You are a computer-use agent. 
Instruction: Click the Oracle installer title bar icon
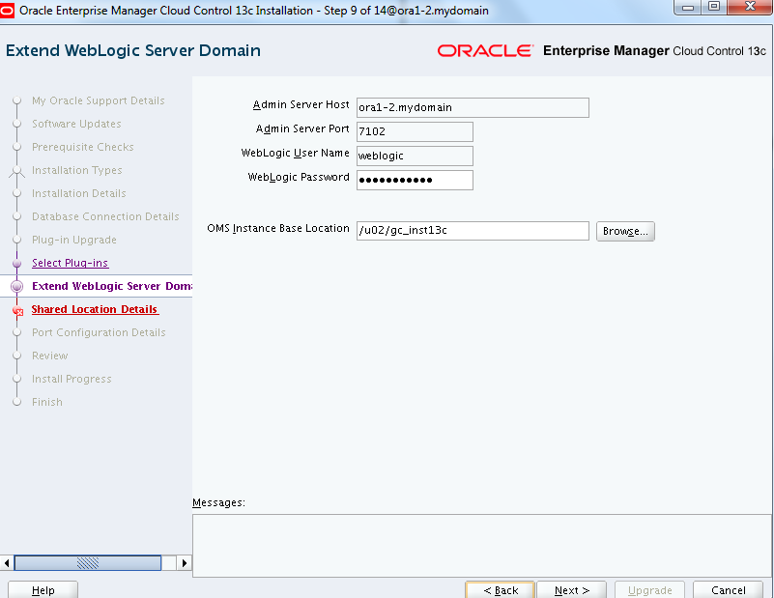(x=10, y=11)
